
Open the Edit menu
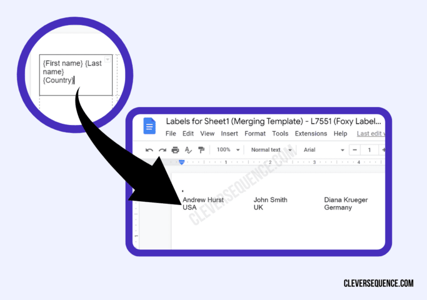188,134
